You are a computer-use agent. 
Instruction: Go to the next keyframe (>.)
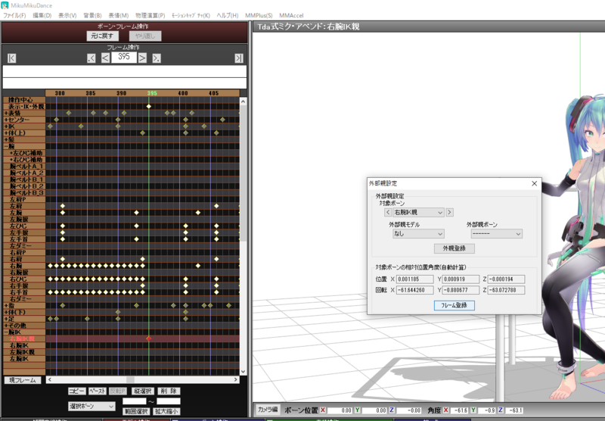[x=157, y=58]
